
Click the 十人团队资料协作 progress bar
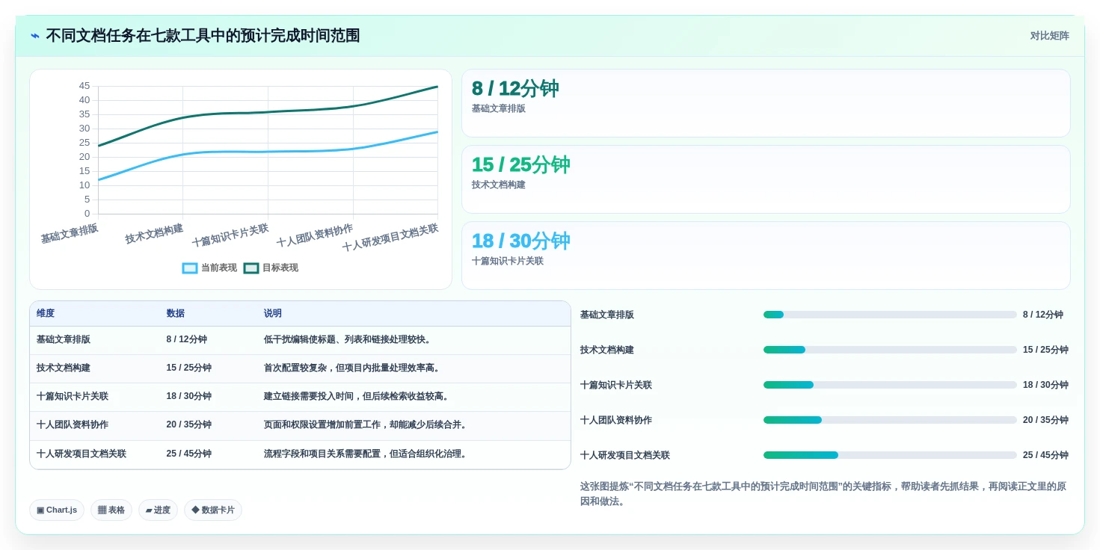890,420
